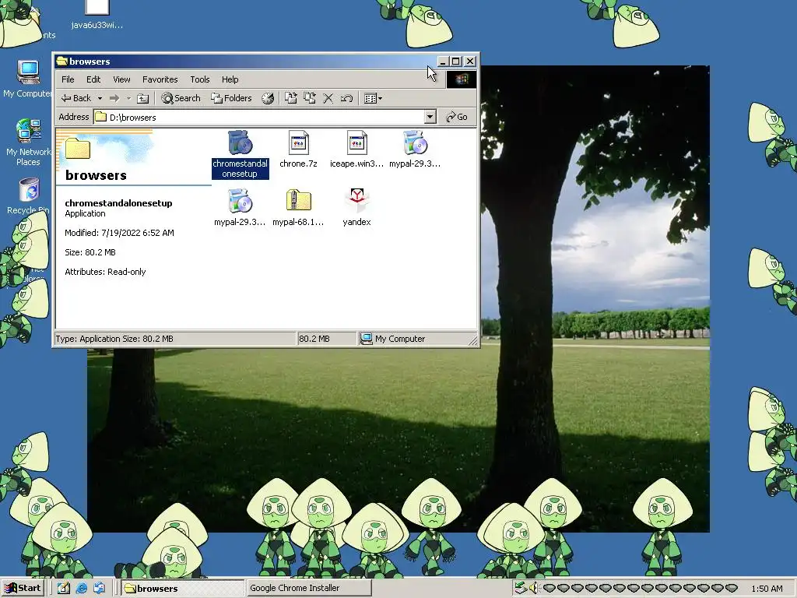This screenshot has width=797, height=598.
Task: Open the File menu
Action: (68, 79)
